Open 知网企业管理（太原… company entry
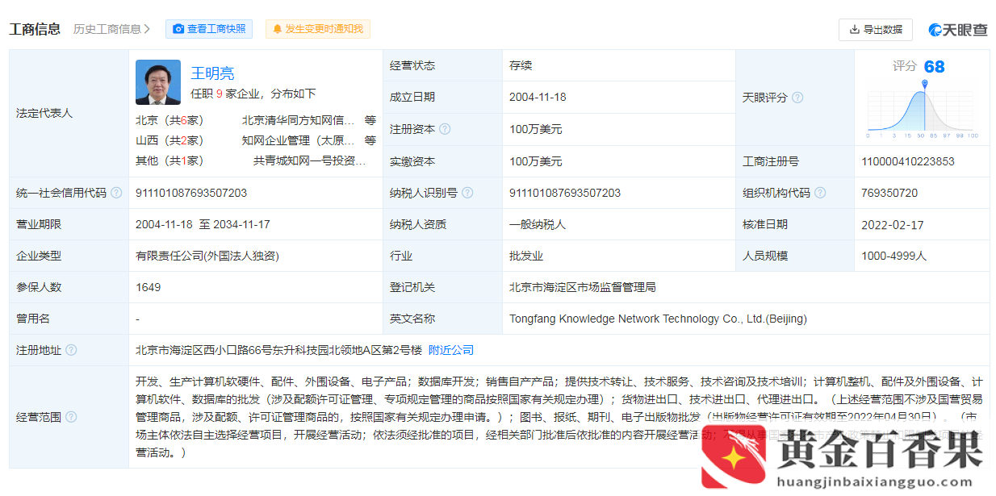Image resolution: width=996 pixels, height=496 pixels. coord(299,140)
